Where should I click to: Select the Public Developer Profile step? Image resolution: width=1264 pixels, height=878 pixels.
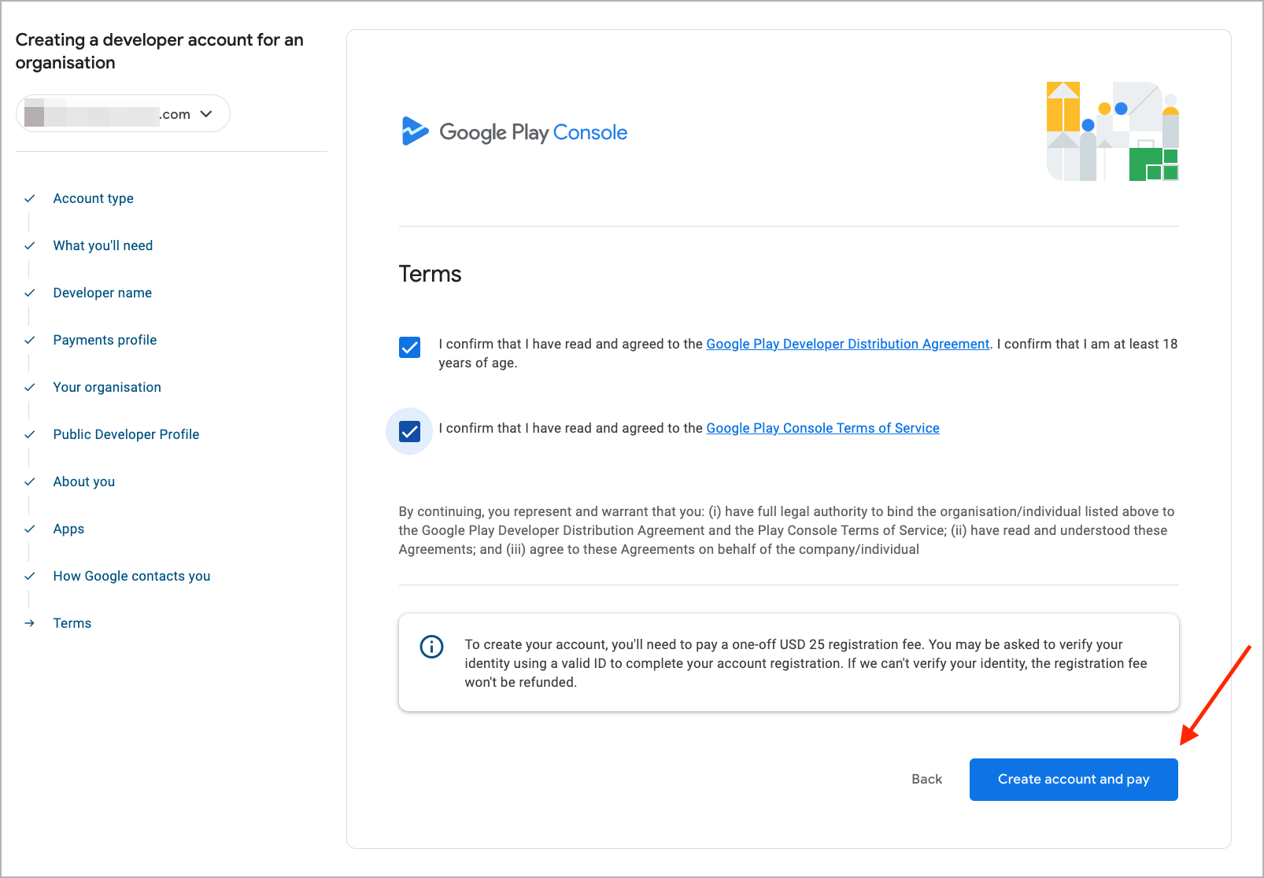(x=126, y=434)
